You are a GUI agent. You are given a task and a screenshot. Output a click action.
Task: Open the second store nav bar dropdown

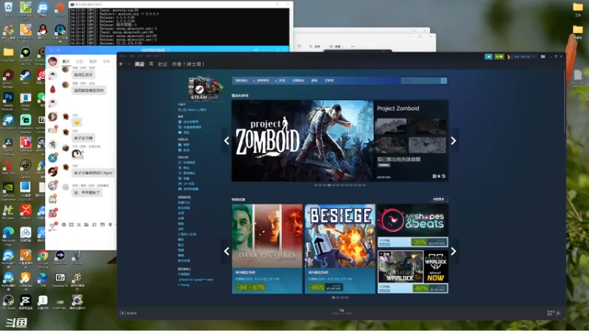coord(264,81)
